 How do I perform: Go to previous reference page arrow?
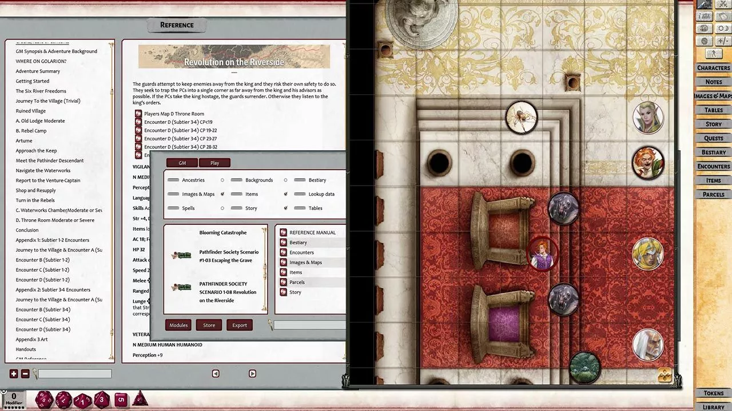(x=216, y=373)
